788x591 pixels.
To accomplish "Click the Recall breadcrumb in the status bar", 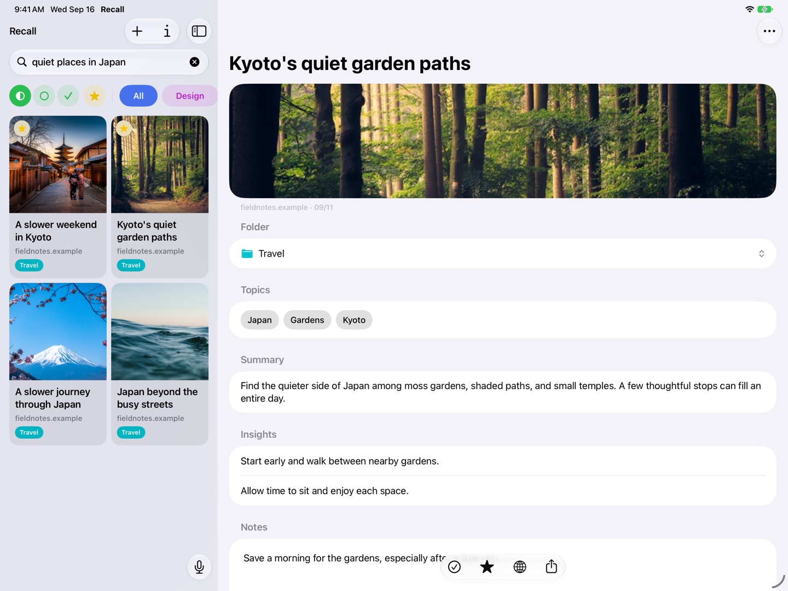I will [x=112, y=9].
